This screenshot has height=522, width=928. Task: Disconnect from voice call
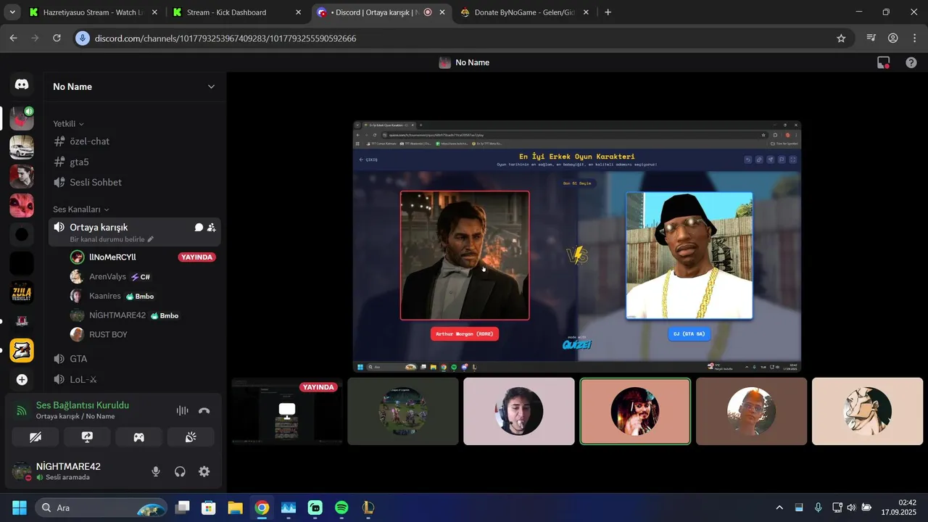(204, 410)
